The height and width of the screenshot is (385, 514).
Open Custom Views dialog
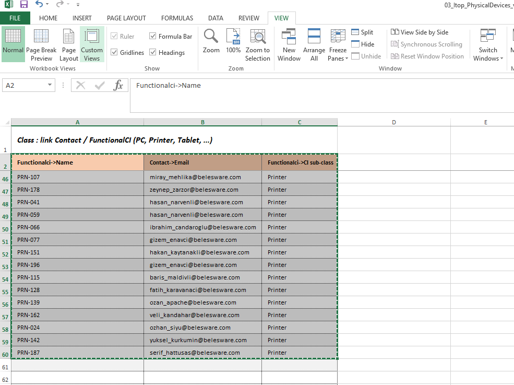coord(92,44)
